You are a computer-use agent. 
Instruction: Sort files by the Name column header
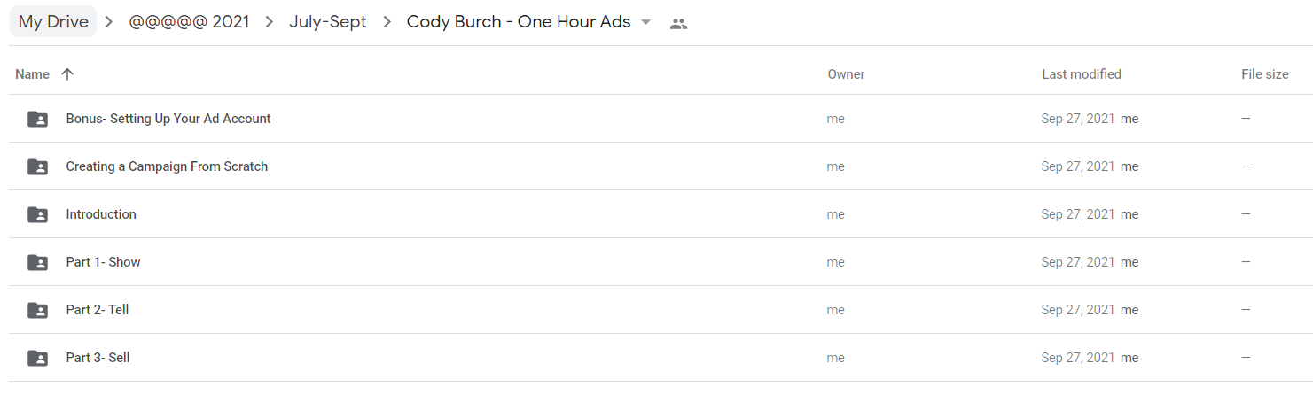point(33,74)
